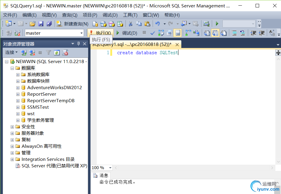
Task: Click the editor split bar handle
Action: [278, 53]
